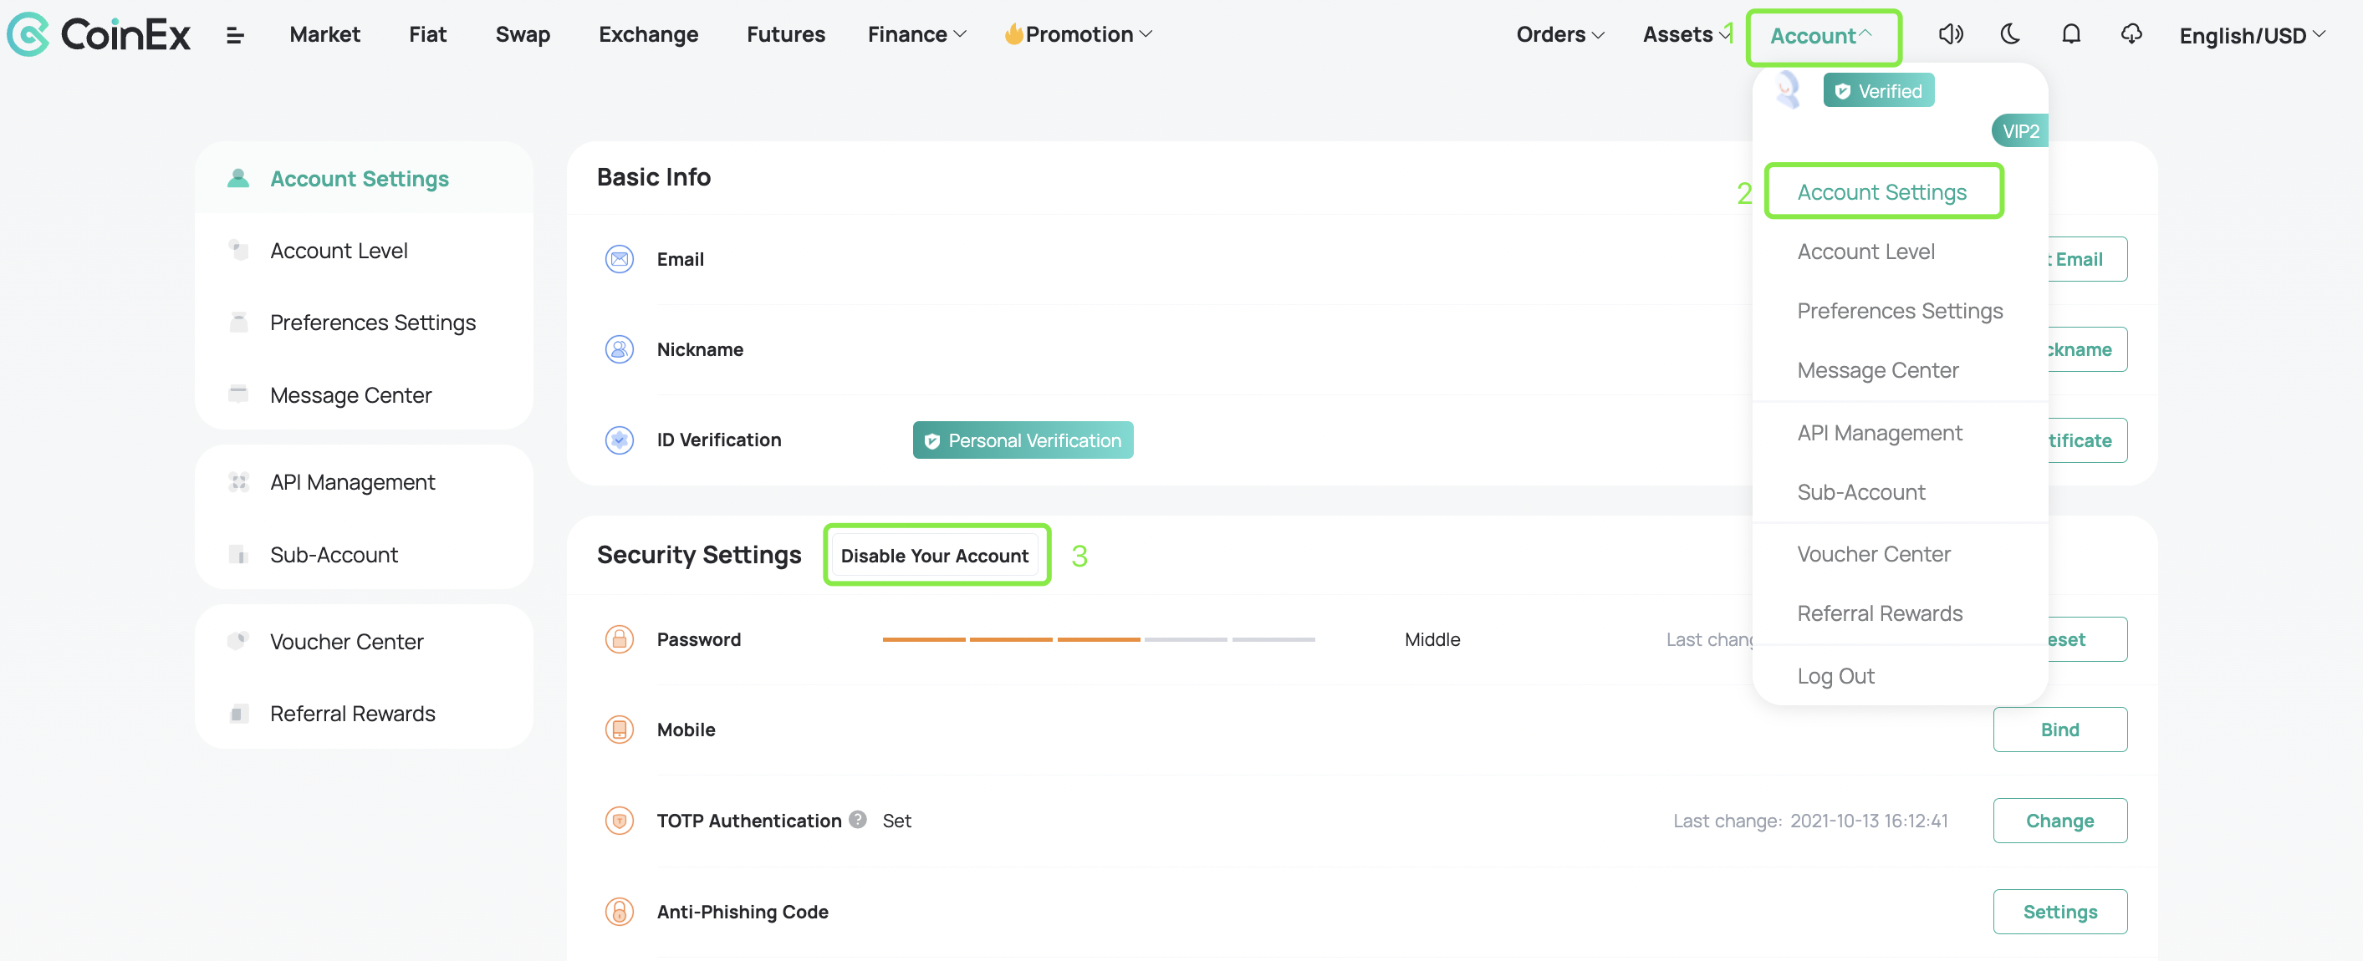Click the Promotion flame icon
The image size is (2363, 961).
coord(1013,34)
